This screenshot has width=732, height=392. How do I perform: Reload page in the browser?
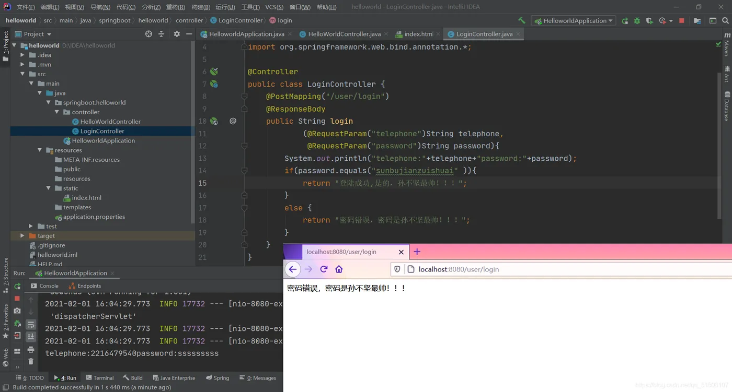[324, 269]
